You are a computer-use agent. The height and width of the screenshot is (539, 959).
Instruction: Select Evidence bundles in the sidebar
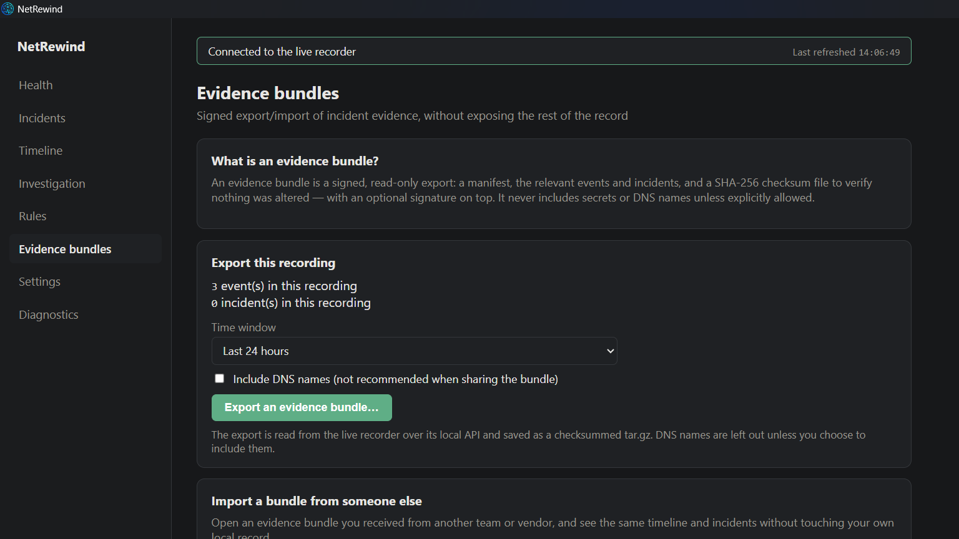coord(86,249)
